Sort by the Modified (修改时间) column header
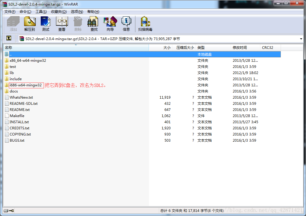This screenshot has height=216, width=306. 246,48
